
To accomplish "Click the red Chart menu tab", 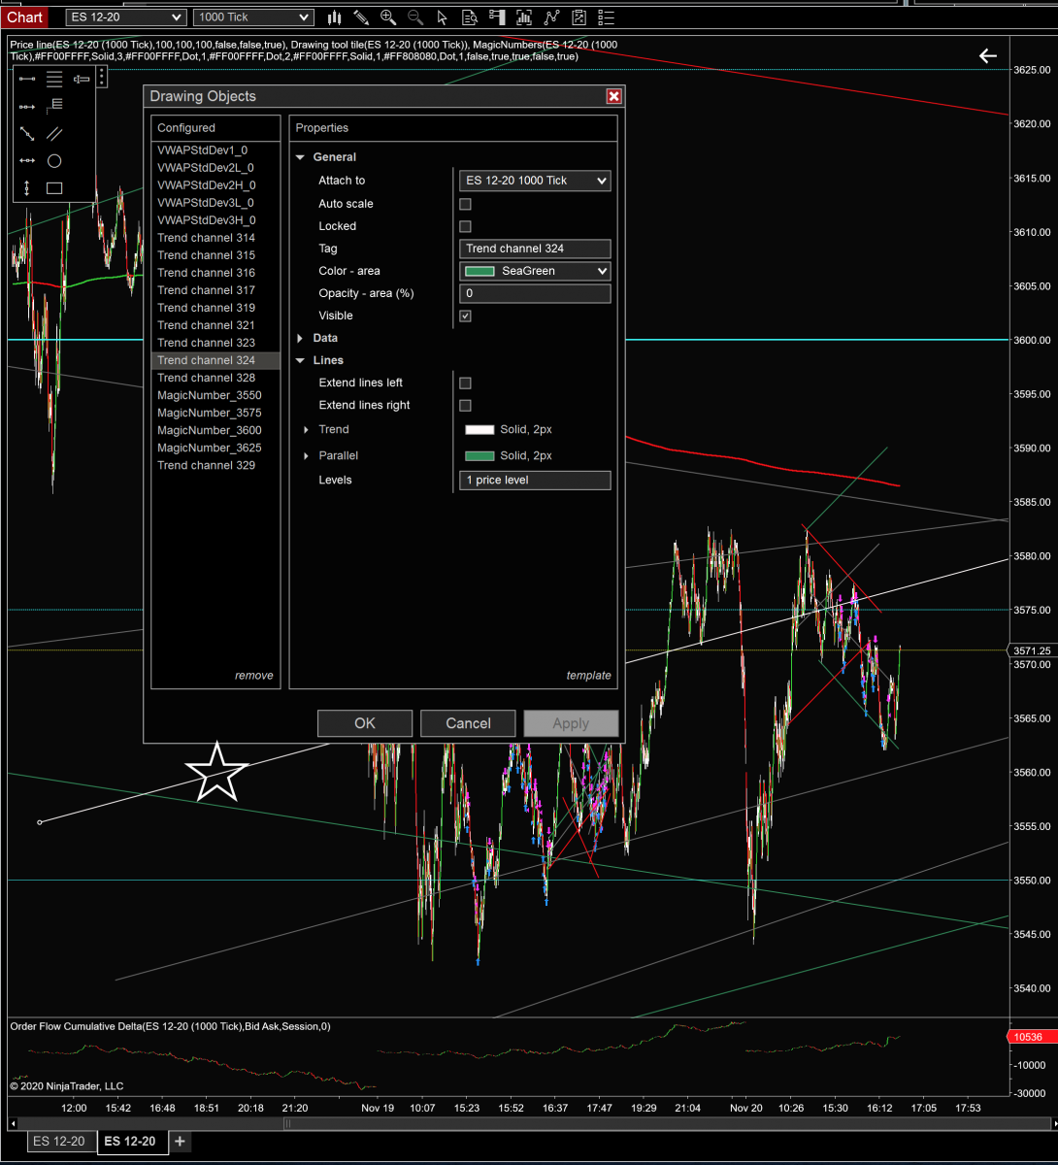I will 24,17.
